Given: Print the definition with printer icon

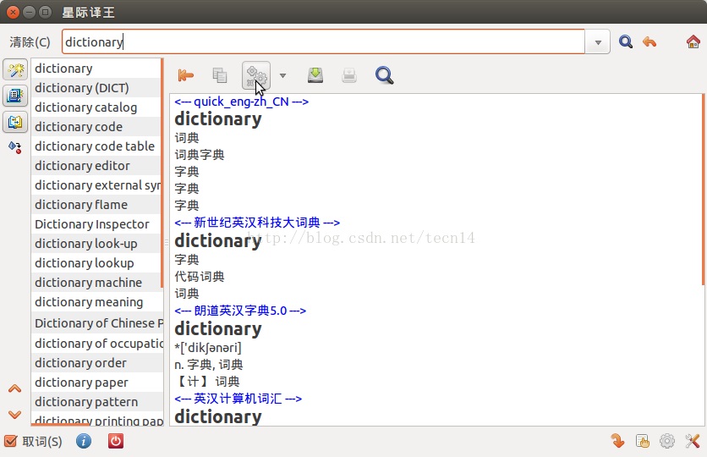Looking at the screenshot, I should [349, 75].
